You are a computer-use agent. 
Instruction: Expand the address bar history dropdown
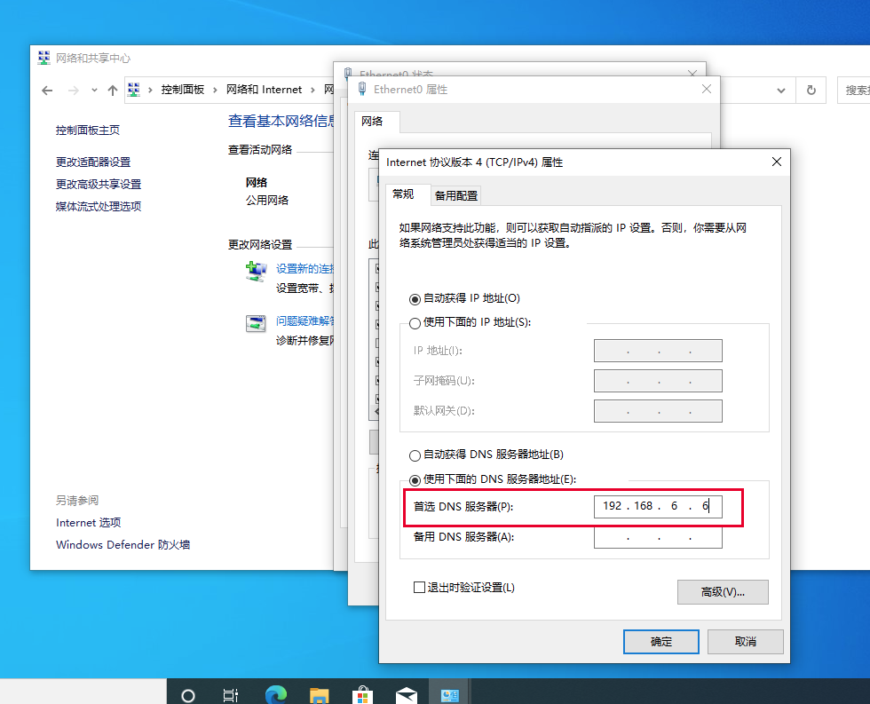point(780,90)
